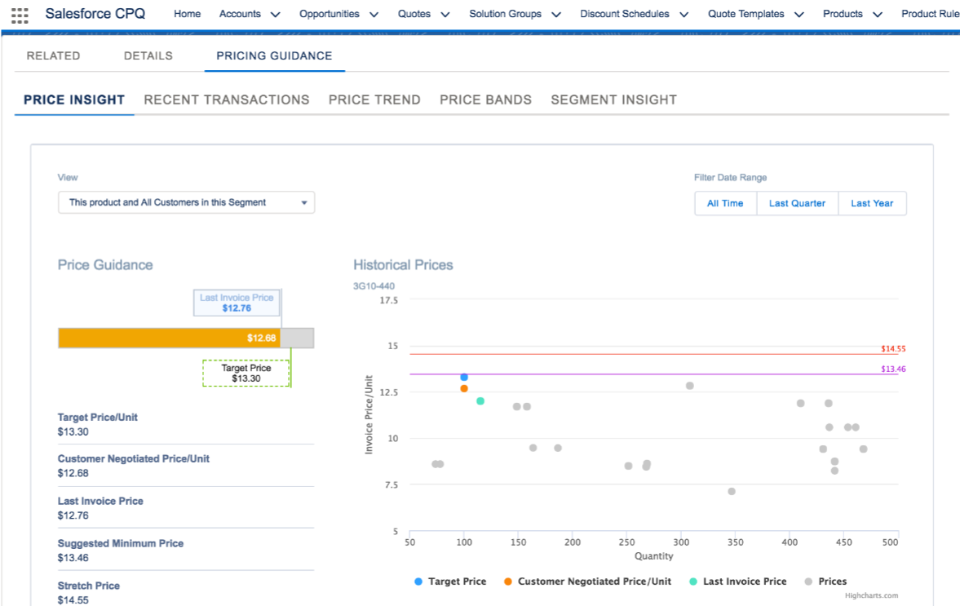Expand the Accounts menu chevron
The width and height of the screenshot is (960, 606).
[x=275, y=15]
